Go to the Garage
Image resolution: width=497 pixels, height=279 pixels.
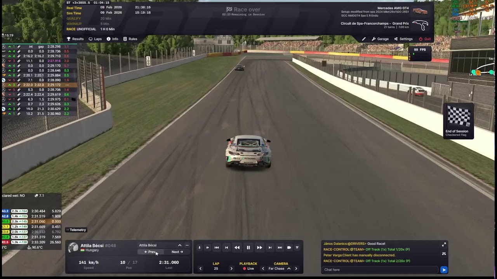tap(380, 39)
